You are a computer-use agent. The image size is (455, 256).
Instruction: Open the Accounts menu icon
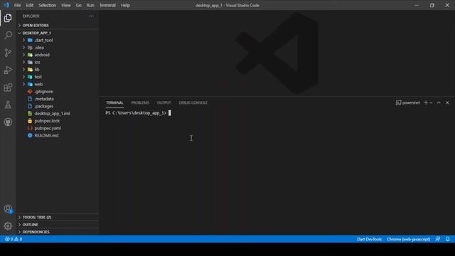click(8, 209)
